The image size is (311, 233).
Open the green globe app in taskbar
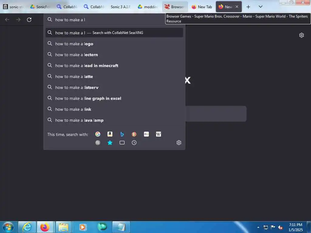click(x=102, y=227)
